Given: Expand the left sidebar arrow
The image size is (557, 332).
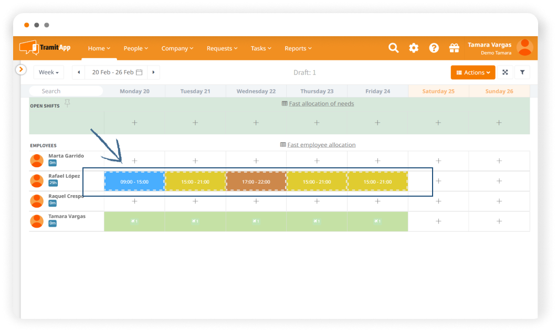Looking at the screenshot, I should click(x=20, y=69).
